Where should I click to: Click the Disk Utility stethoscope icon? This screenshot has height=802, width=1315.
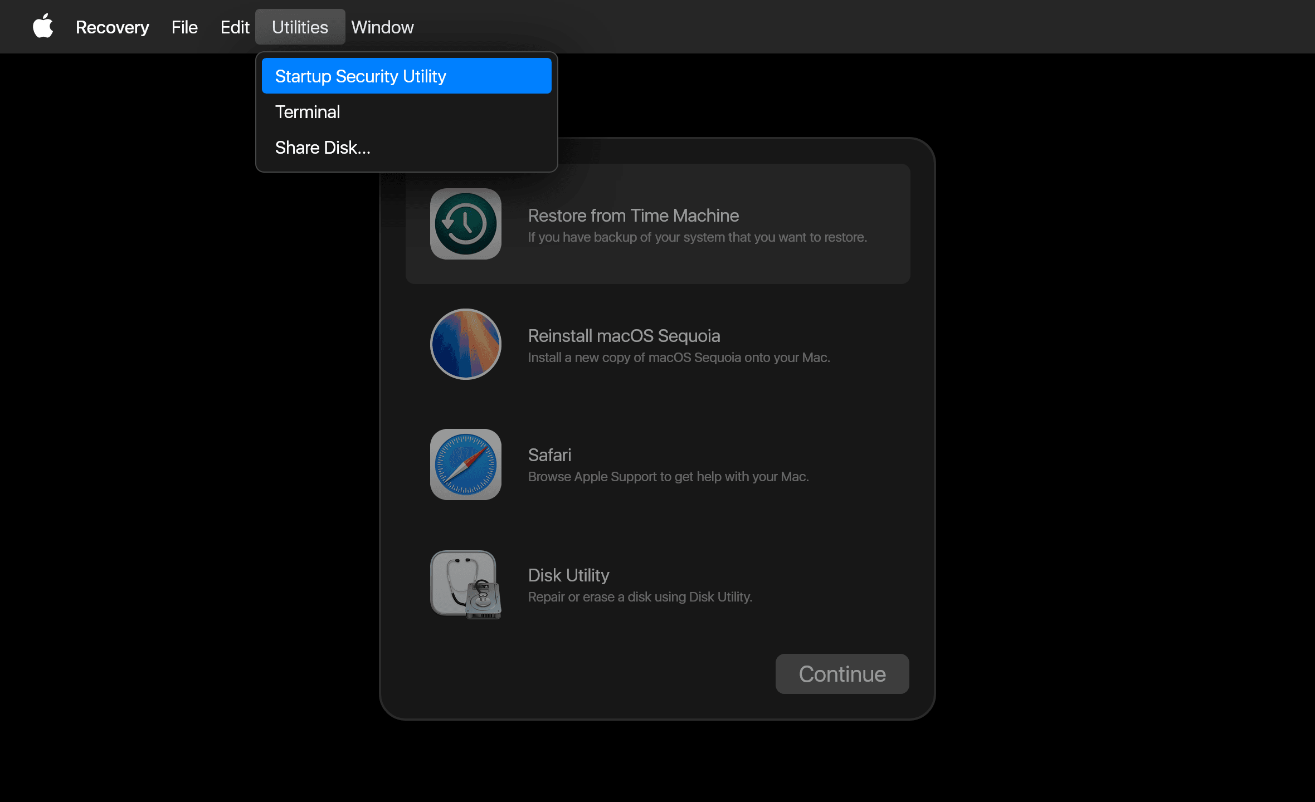click(465, 584)
